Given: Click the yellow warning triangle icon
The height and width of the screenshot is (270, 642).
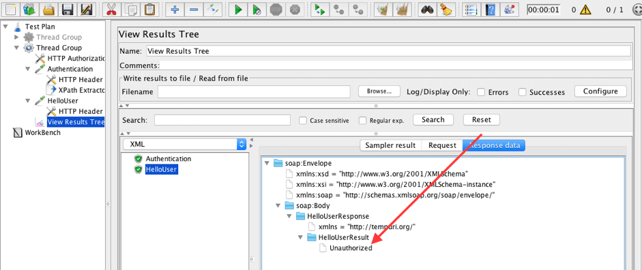Looking at the screenshot, I should (586, 10).
